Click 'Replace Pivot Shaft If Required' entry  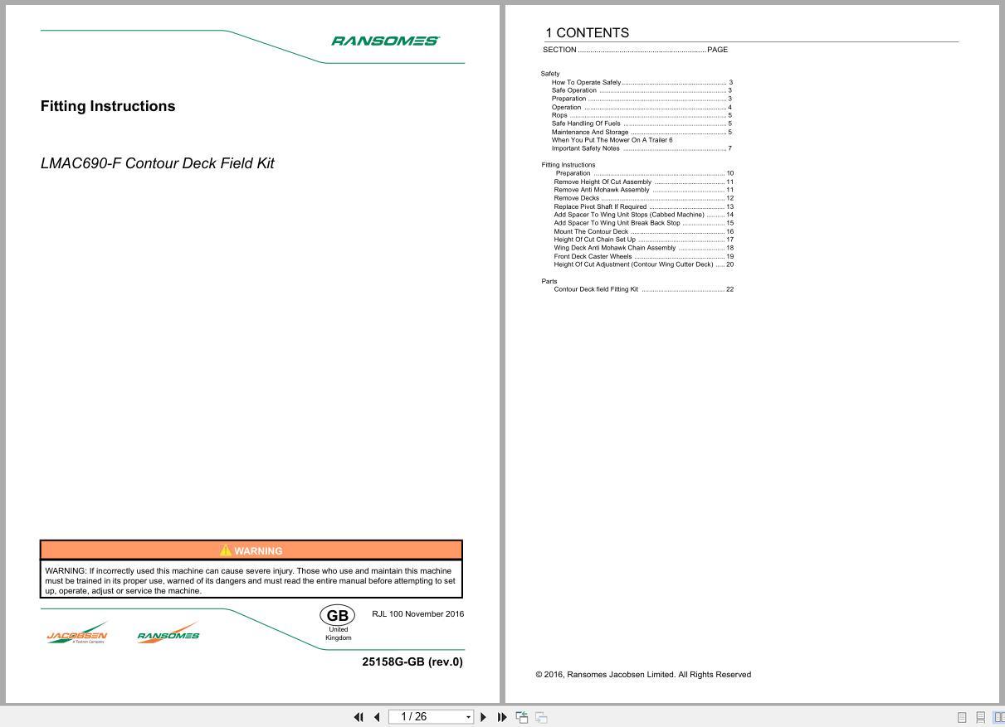(x=644, y=206)
